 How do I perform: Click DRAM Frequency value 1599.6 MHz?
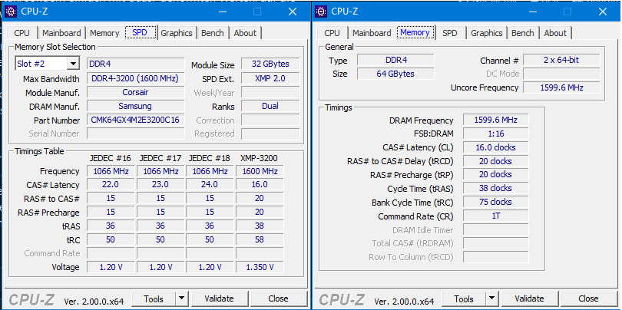(x=495, y=120)
